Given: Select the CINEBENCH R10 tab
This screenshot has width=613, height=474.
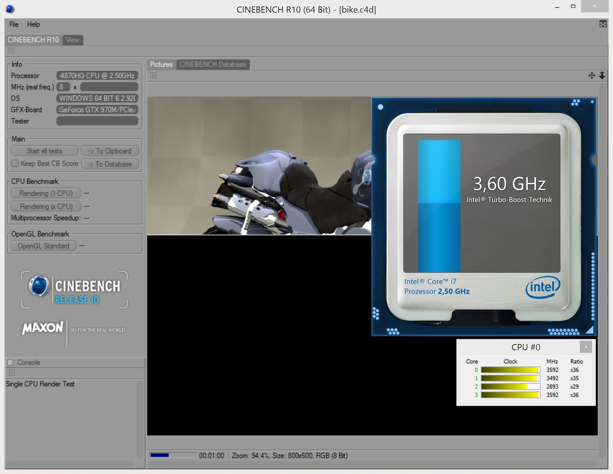Looking at the screenshot, I should point(33,39).
